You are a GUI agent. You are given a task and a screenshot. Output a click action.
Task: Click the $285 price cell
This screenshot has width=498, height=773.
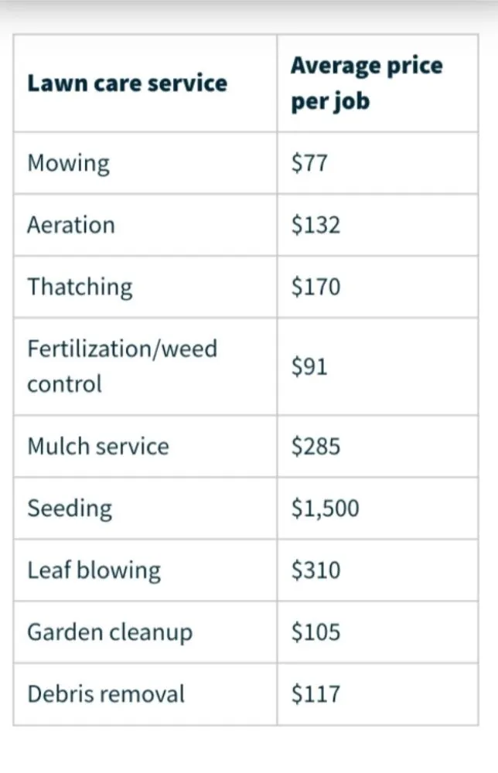(316, 446)
